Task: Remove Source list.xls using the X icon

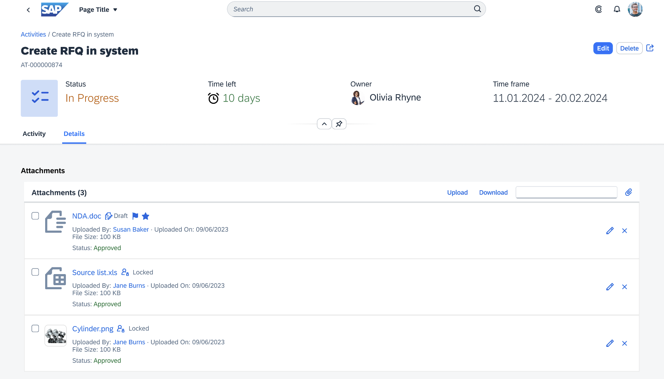Action: [624, 287]
